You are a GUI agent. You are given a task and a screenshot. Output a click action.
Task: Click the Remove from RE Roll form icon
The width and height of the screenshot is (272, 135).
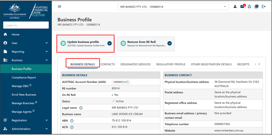point(123,43)
